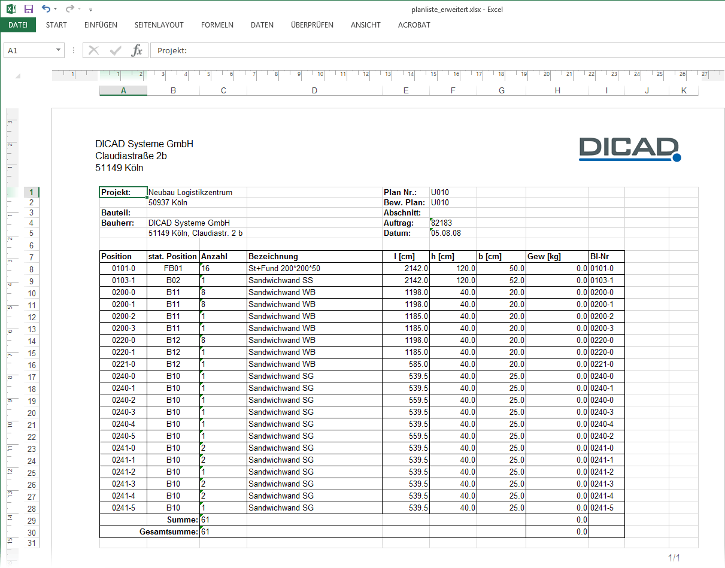Select the Summe: label cell
Image resolution: width=725 pixels, height=568 pixels.
149,520
